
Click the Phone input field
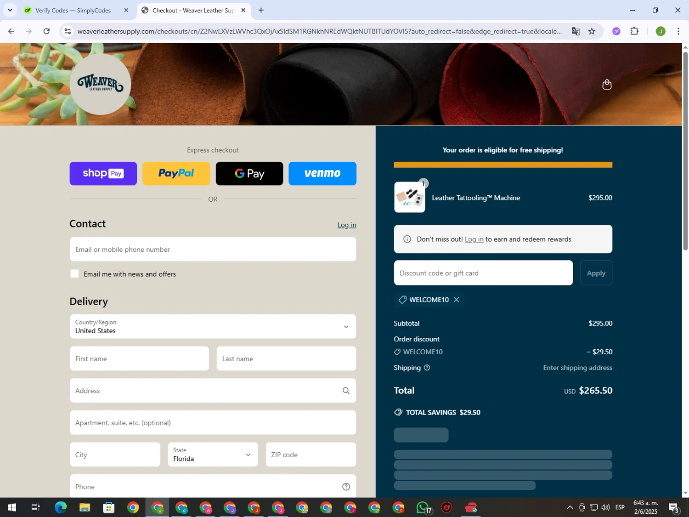point(213,486)
